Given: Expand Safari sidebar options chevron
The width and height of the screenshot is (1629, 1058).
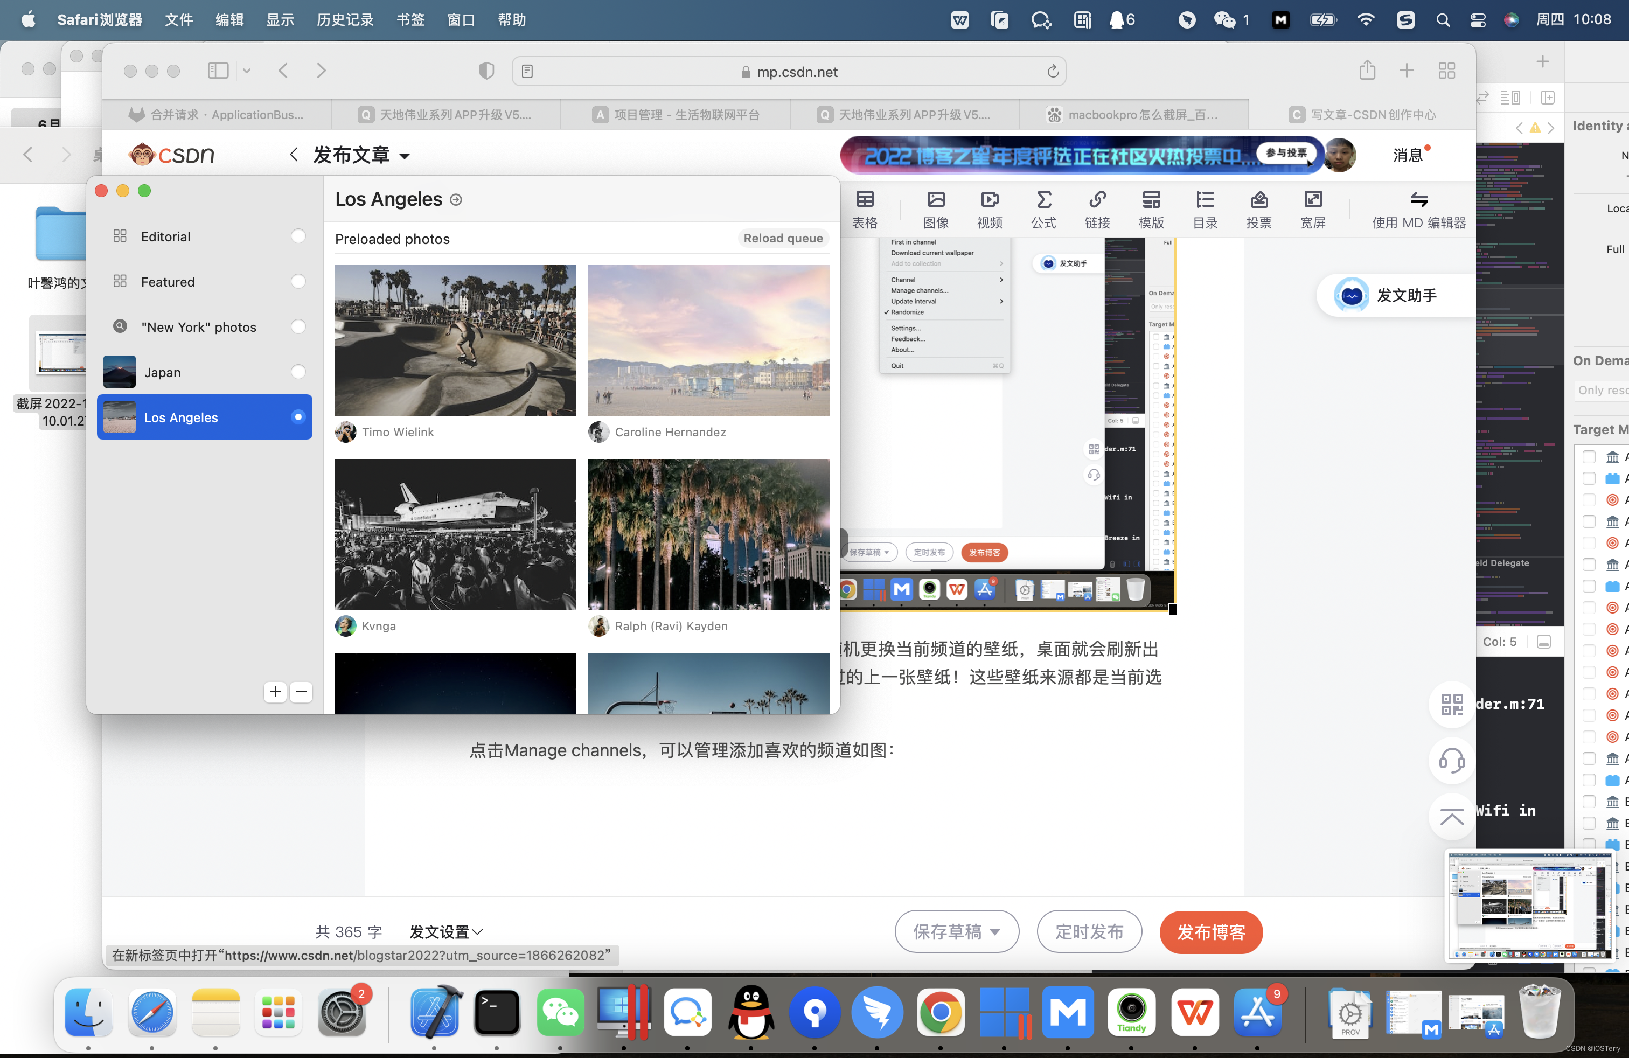Looking at the screenshot, I should click(x=246, y=71).
